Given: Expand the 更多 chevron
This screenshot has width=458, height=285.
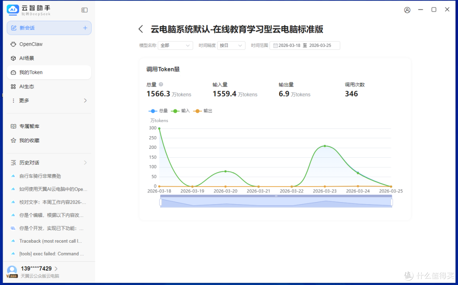Looking at the screenshot, I should click(85, 101).
